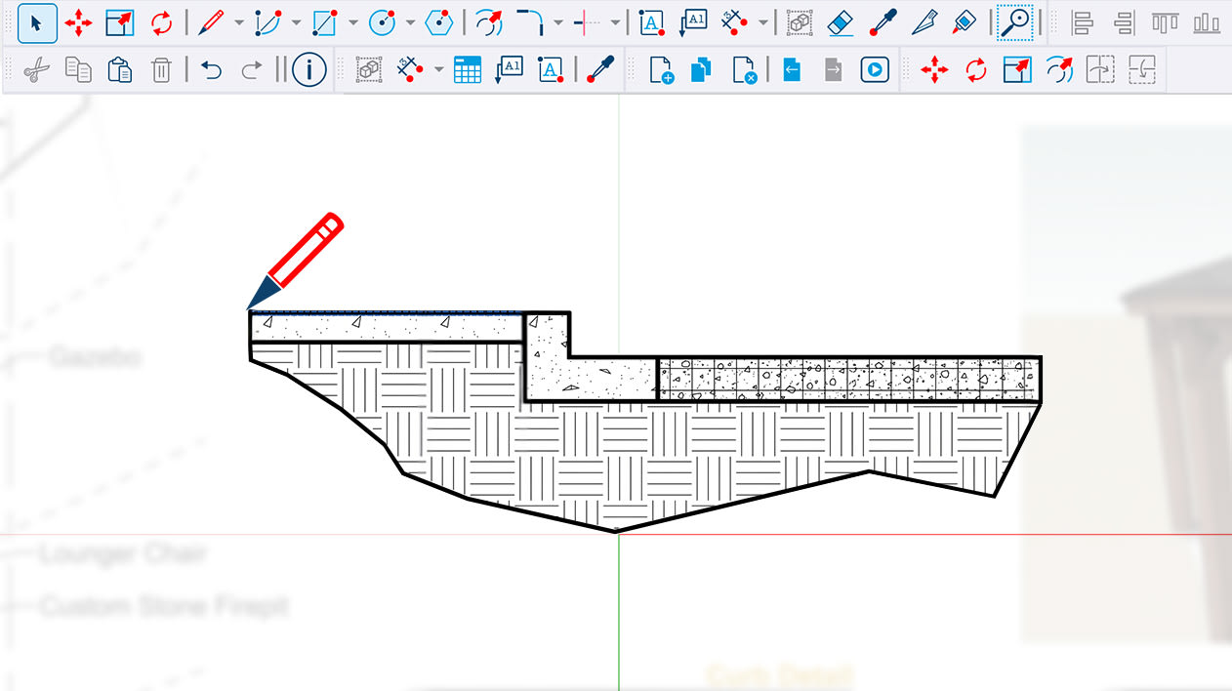Open the Info circle button
Viewport: 1232px width, 691px height.
tap(309, 70)
